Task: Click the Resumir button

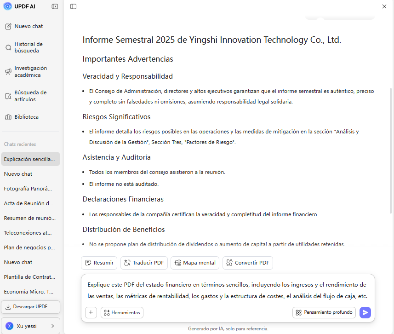Action: click(99, 263)
